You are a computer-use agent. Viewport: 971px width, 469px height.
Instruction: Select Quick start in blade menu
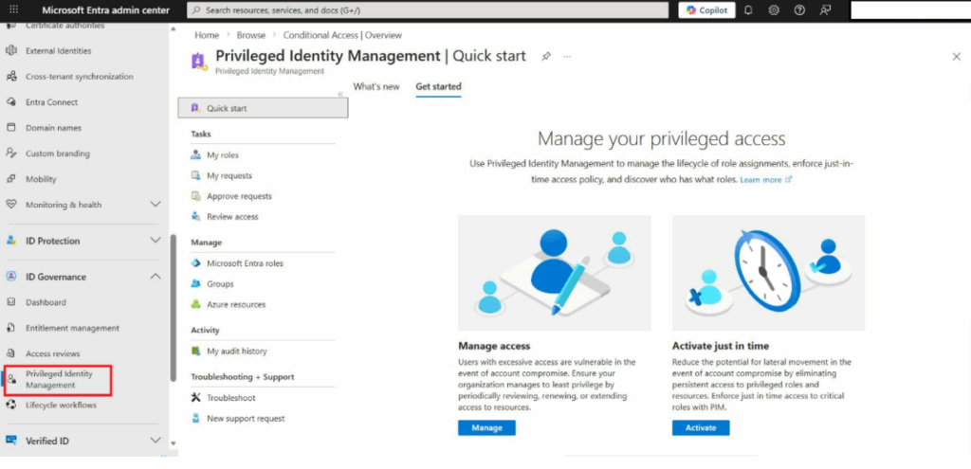264,108
